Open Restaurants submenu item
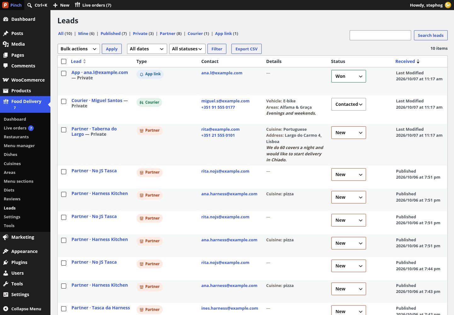The image size is (454, 315). (x=16, y=137)
